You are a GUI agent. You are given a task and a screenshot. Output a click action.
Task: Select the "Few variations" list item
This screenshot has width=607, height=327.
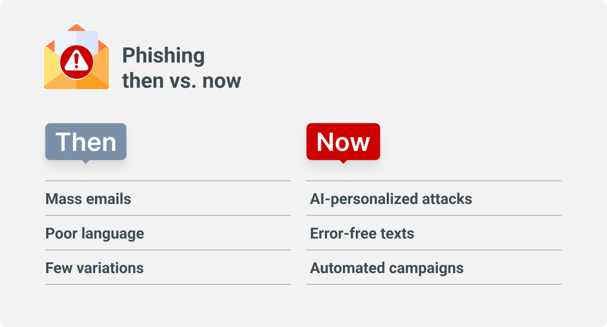point(94,268)
